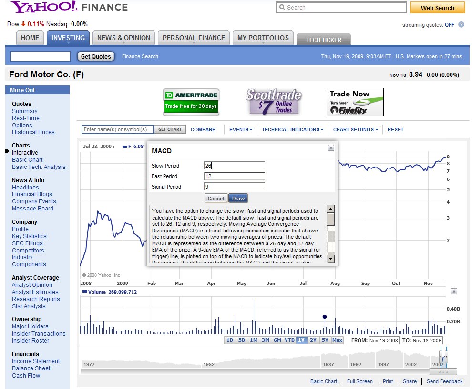Click the TD Ameritrade ad logo

point(191,102)
